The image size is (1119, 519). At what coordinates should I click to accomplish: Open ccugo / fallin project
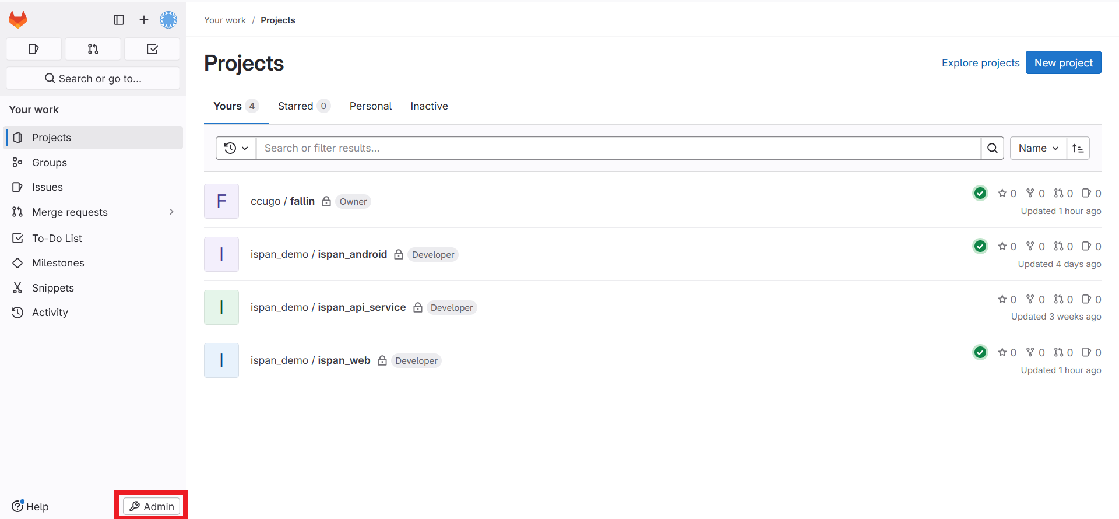[x=283, y=201]
